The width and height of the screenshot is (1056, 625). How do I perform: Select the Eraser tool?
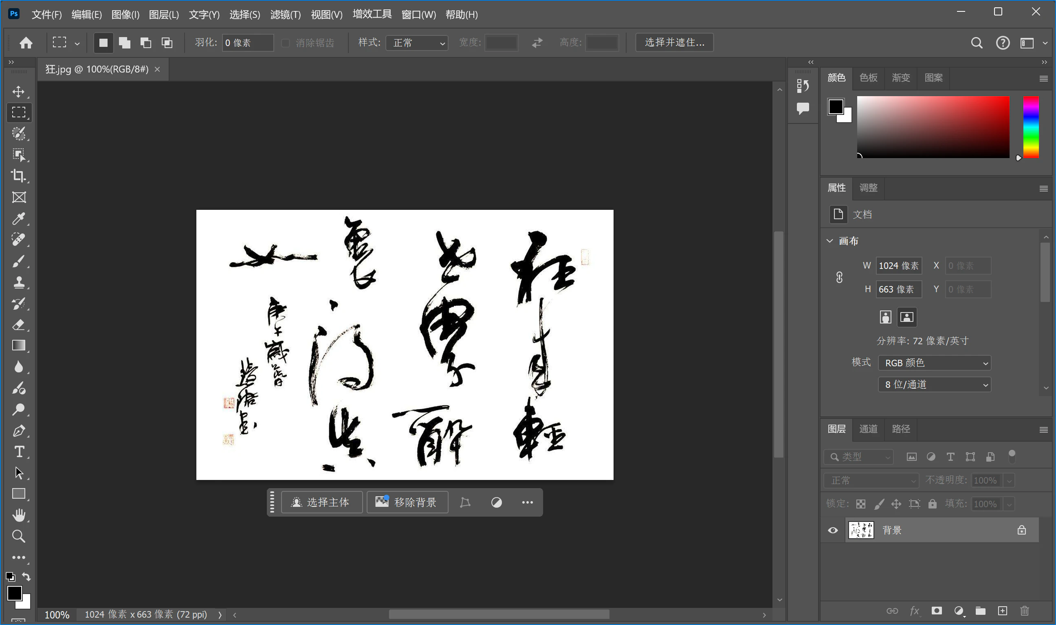click(x=19, y=324)
